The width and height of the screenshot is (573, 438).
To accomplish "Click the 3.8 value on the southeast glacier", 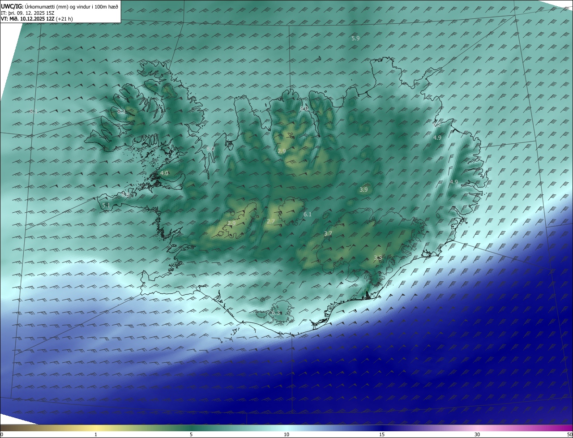I will (x=378, y=258).
